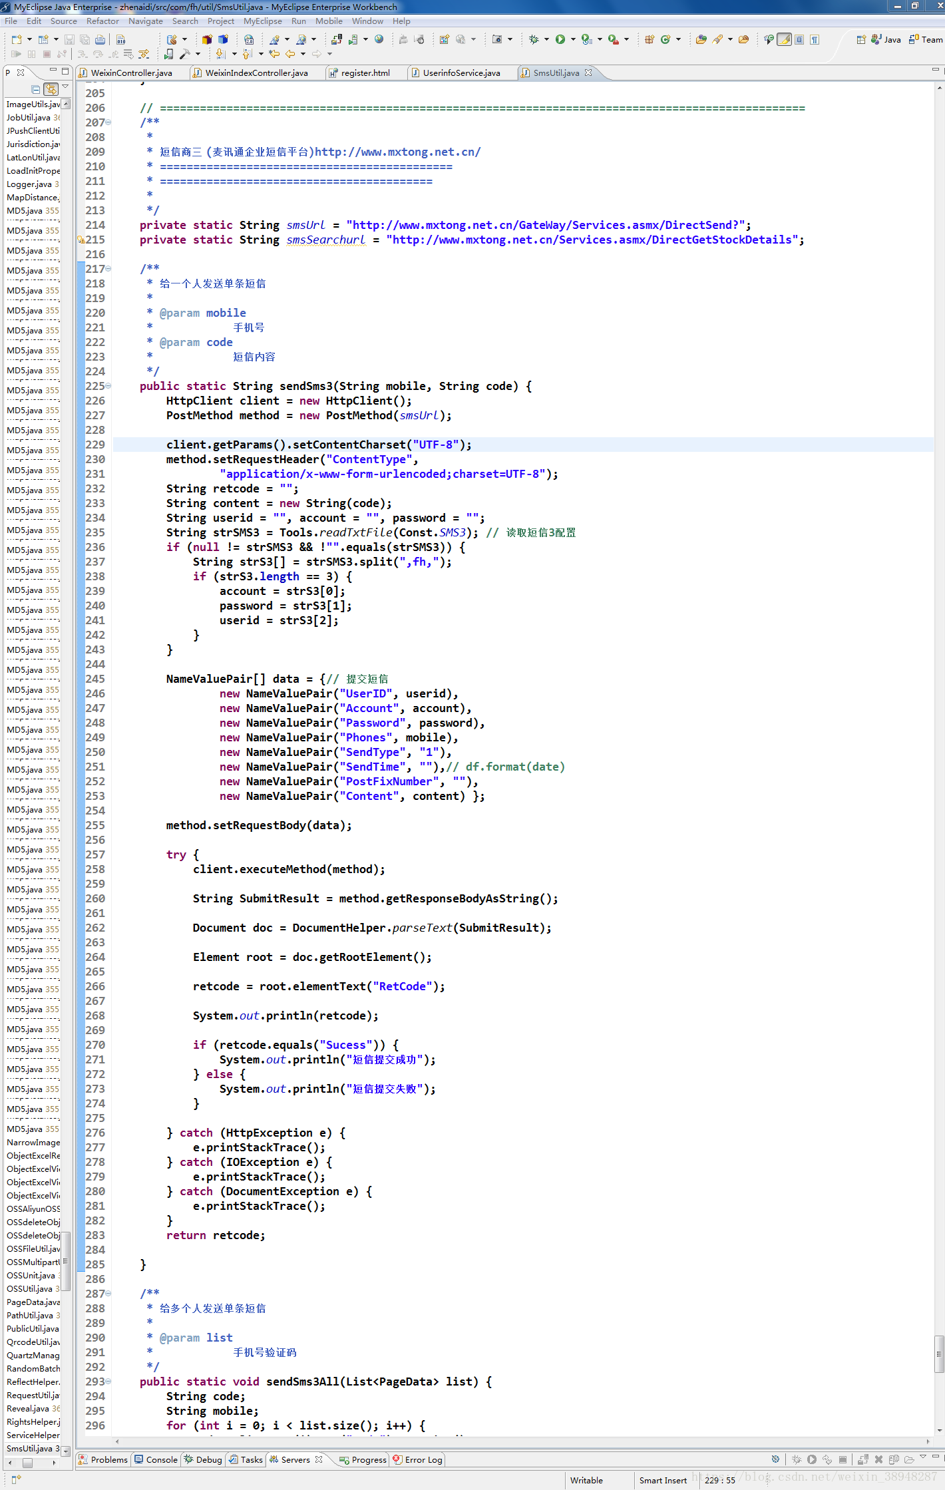Click Collapse All icon in Package panel
Viewport: 945px width, 1490px height.
coord(36,89)
